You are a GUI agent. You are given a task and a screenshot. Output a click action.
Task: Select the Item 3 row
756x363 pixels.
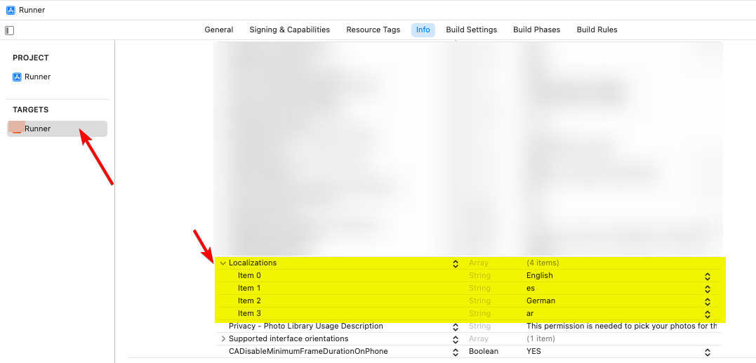pyautogui.click(x=470, y=313)
